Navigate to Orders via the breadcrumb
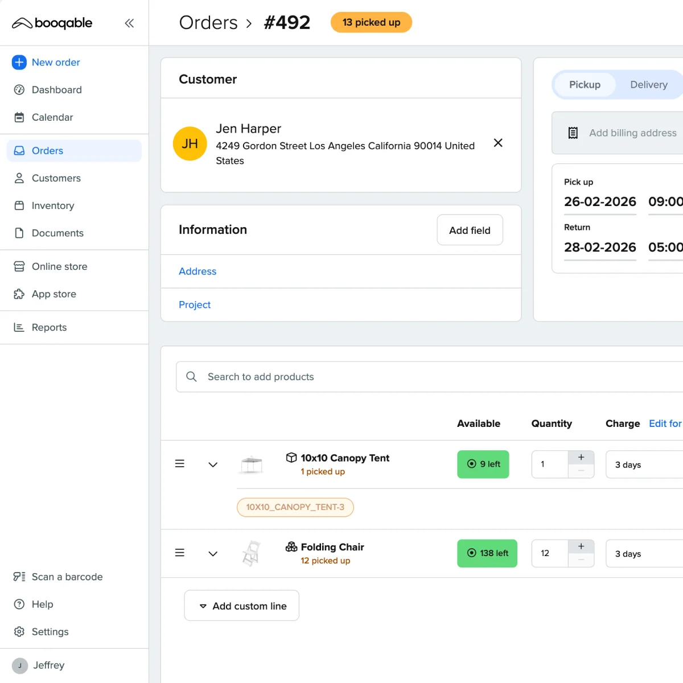 pyautogui.click(x=208, y=22)
